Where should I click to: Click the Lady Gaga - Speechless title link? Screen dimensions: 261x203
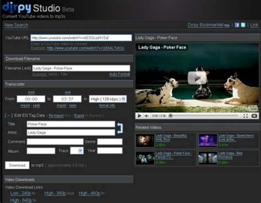click(236, 138)
